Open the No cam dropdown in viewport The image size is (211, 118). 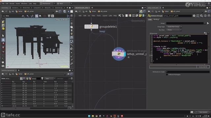pyautogui.click(x=65, y=20)
